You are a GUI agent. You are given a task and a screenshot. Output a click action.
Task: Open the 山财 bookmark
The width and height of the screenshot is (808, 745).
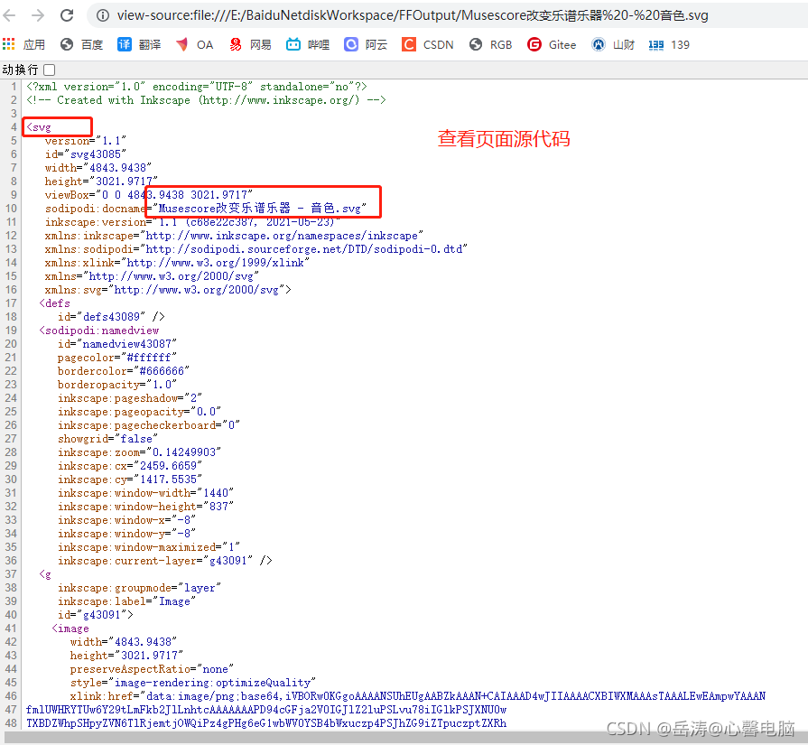[613, 45]
